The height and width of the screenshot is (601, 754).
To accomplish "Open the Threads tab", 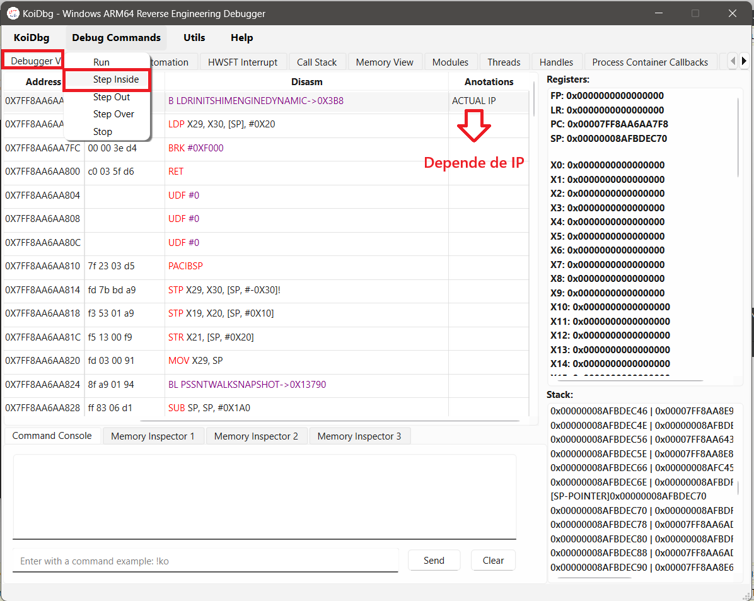I will click(x=504, y=62).
